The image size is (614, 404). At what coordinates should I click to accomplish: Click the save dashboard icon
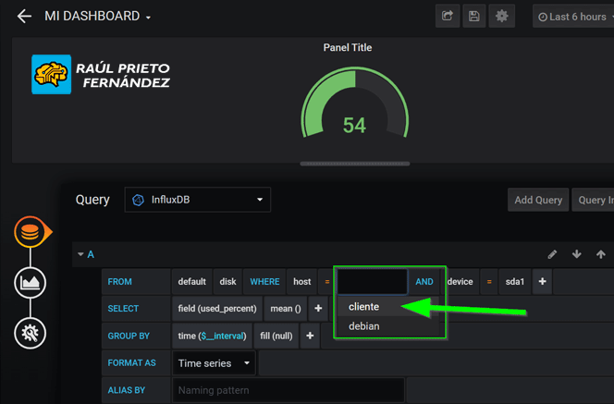474,17
